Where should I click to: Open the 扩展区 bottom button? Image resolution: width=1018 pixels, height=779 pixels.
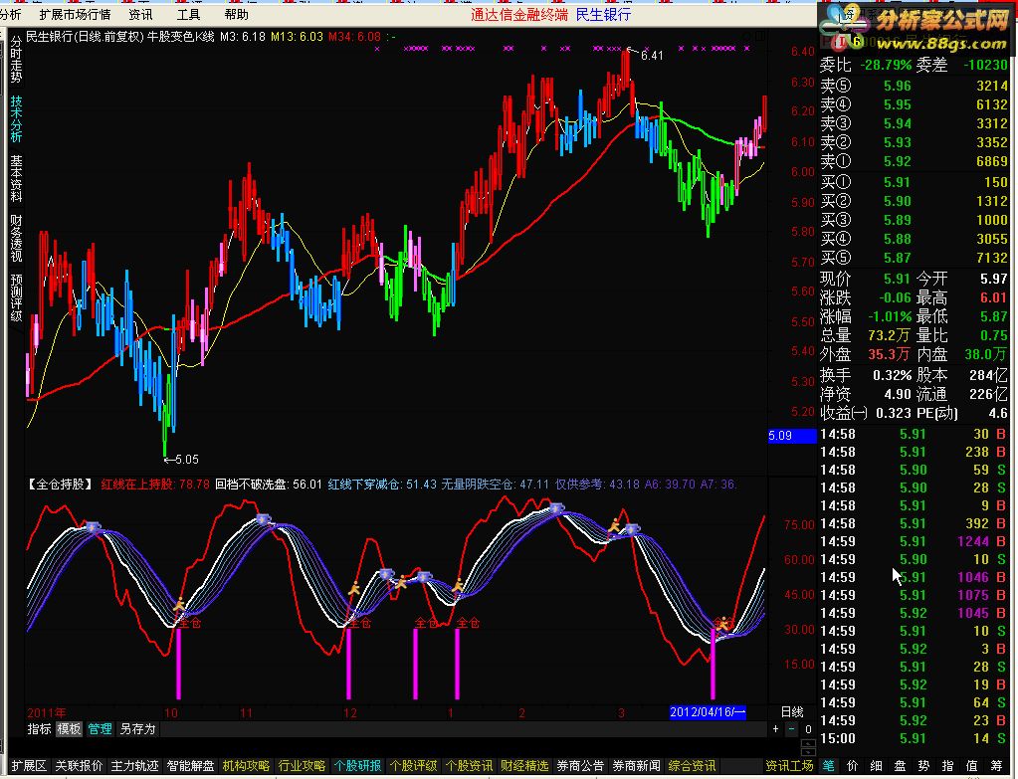[29, 766]
